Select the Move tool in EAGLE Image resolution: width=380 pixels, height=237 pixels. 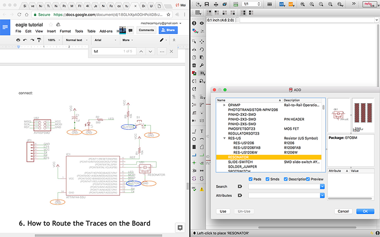coord(201,42)
